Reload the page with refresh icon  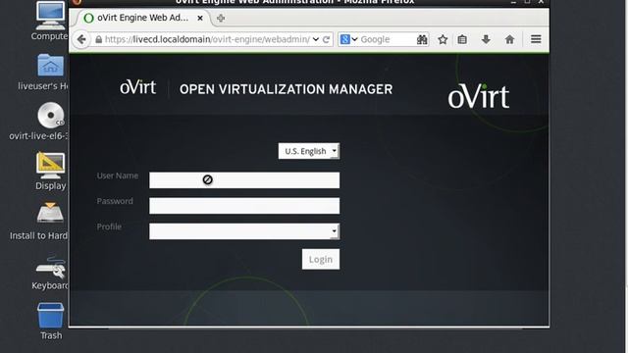pos(327,39)
